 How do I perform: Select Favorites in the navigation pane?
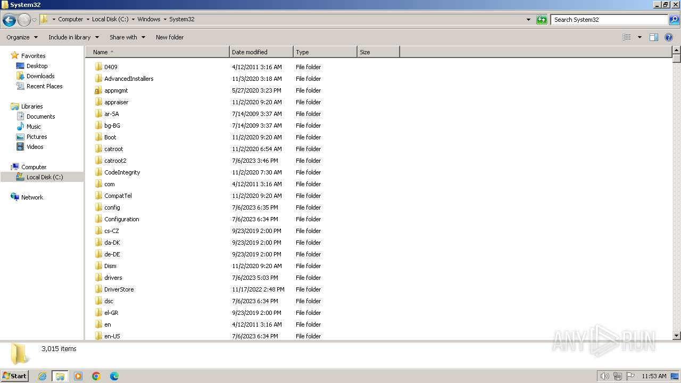pyautogui.click(x=33, y=56)
